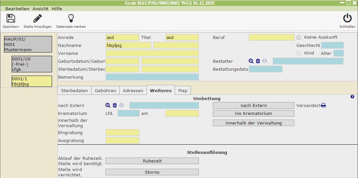Open the Bearbeiten menu
Viewport: 358px width, 178px height.
click(17, 9)
